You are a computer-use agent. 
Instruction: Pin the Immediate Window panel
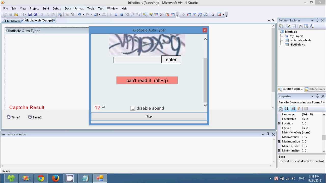point(268,134)
